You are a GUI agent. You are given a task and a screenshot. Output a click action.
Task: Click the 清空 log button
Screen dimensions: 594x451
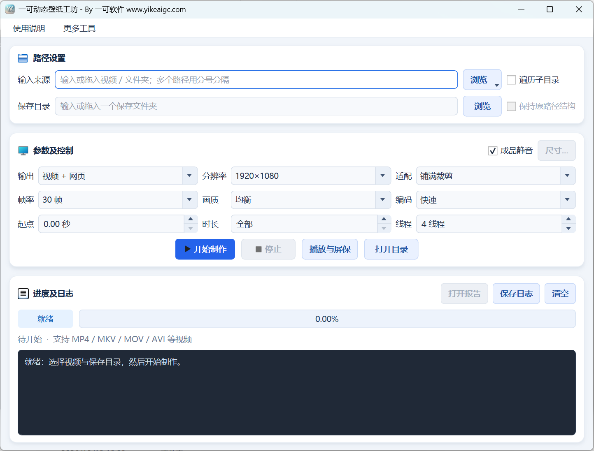click(560, 294)
